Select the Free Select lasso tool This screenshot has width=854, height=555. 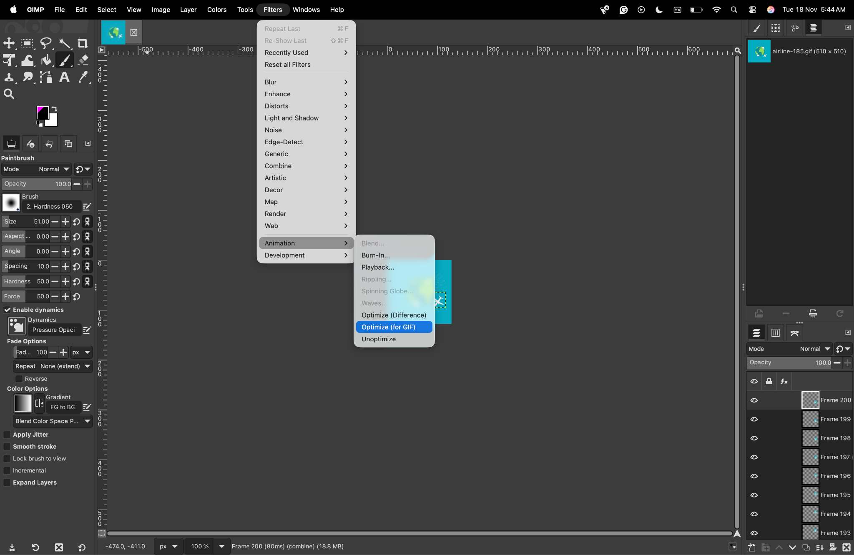[46, 43]
